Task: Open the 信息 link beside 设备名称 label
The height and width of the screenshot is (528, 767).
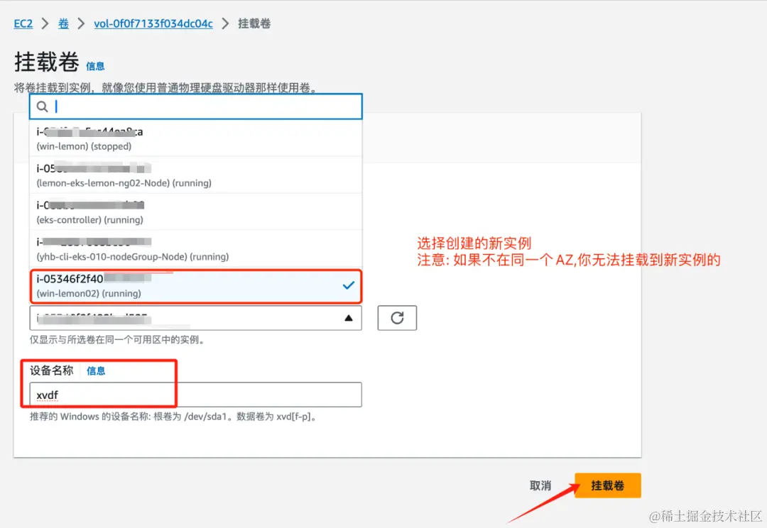Action: 97,370
